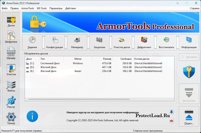Sort by the Диск column header
This screenshot has width=201, height=133.
click(x=32, y=59)
